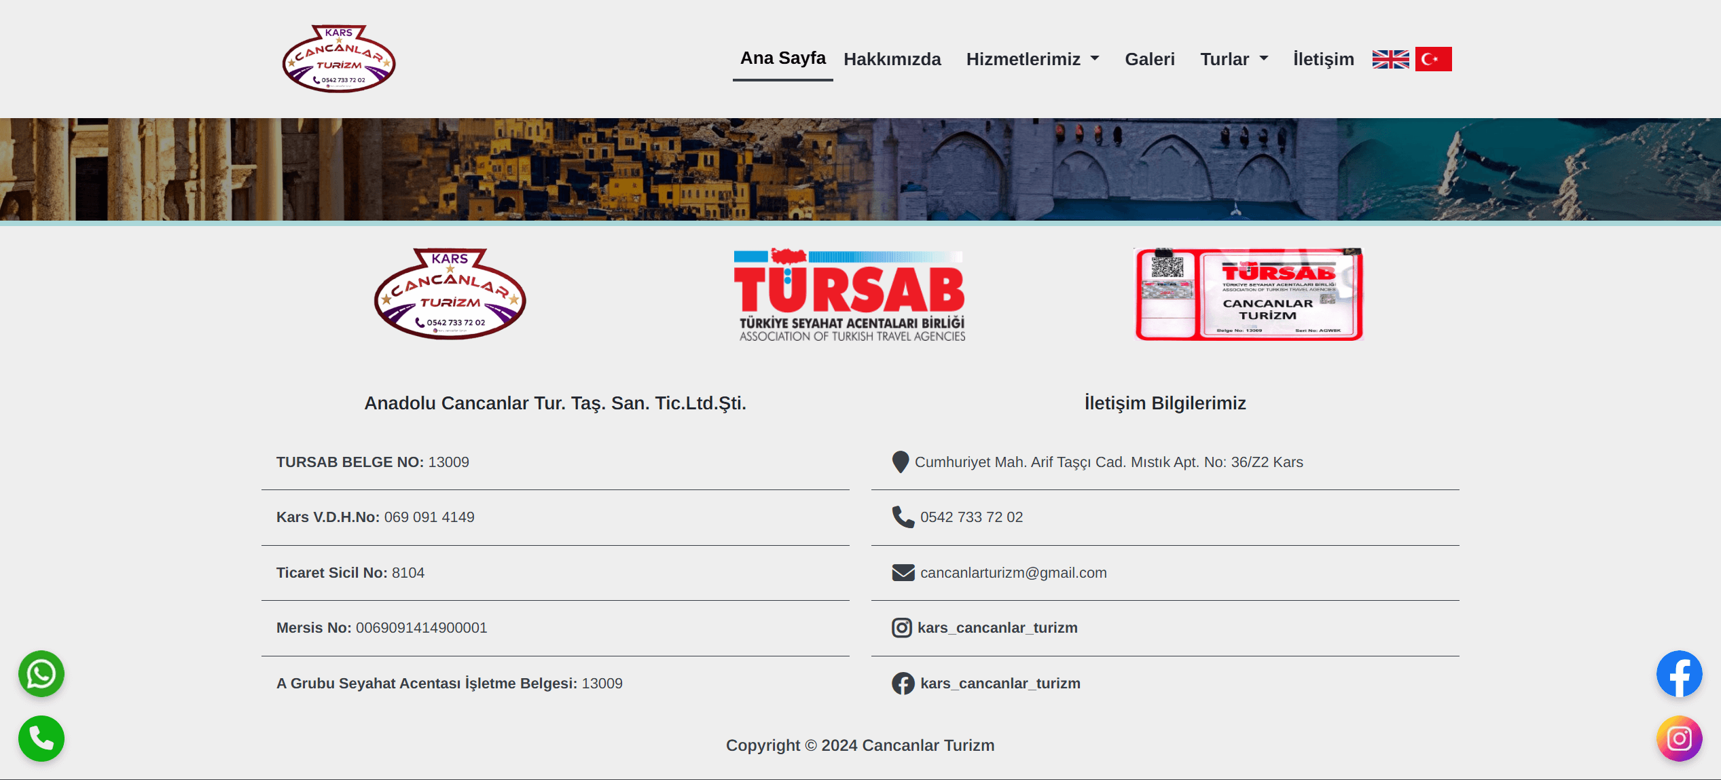Image resolution: width=1721 pixels, height=780 pixels.
Task: Click the large Kars Cancanlar Turizm logo image
Action: coord(450,294)
